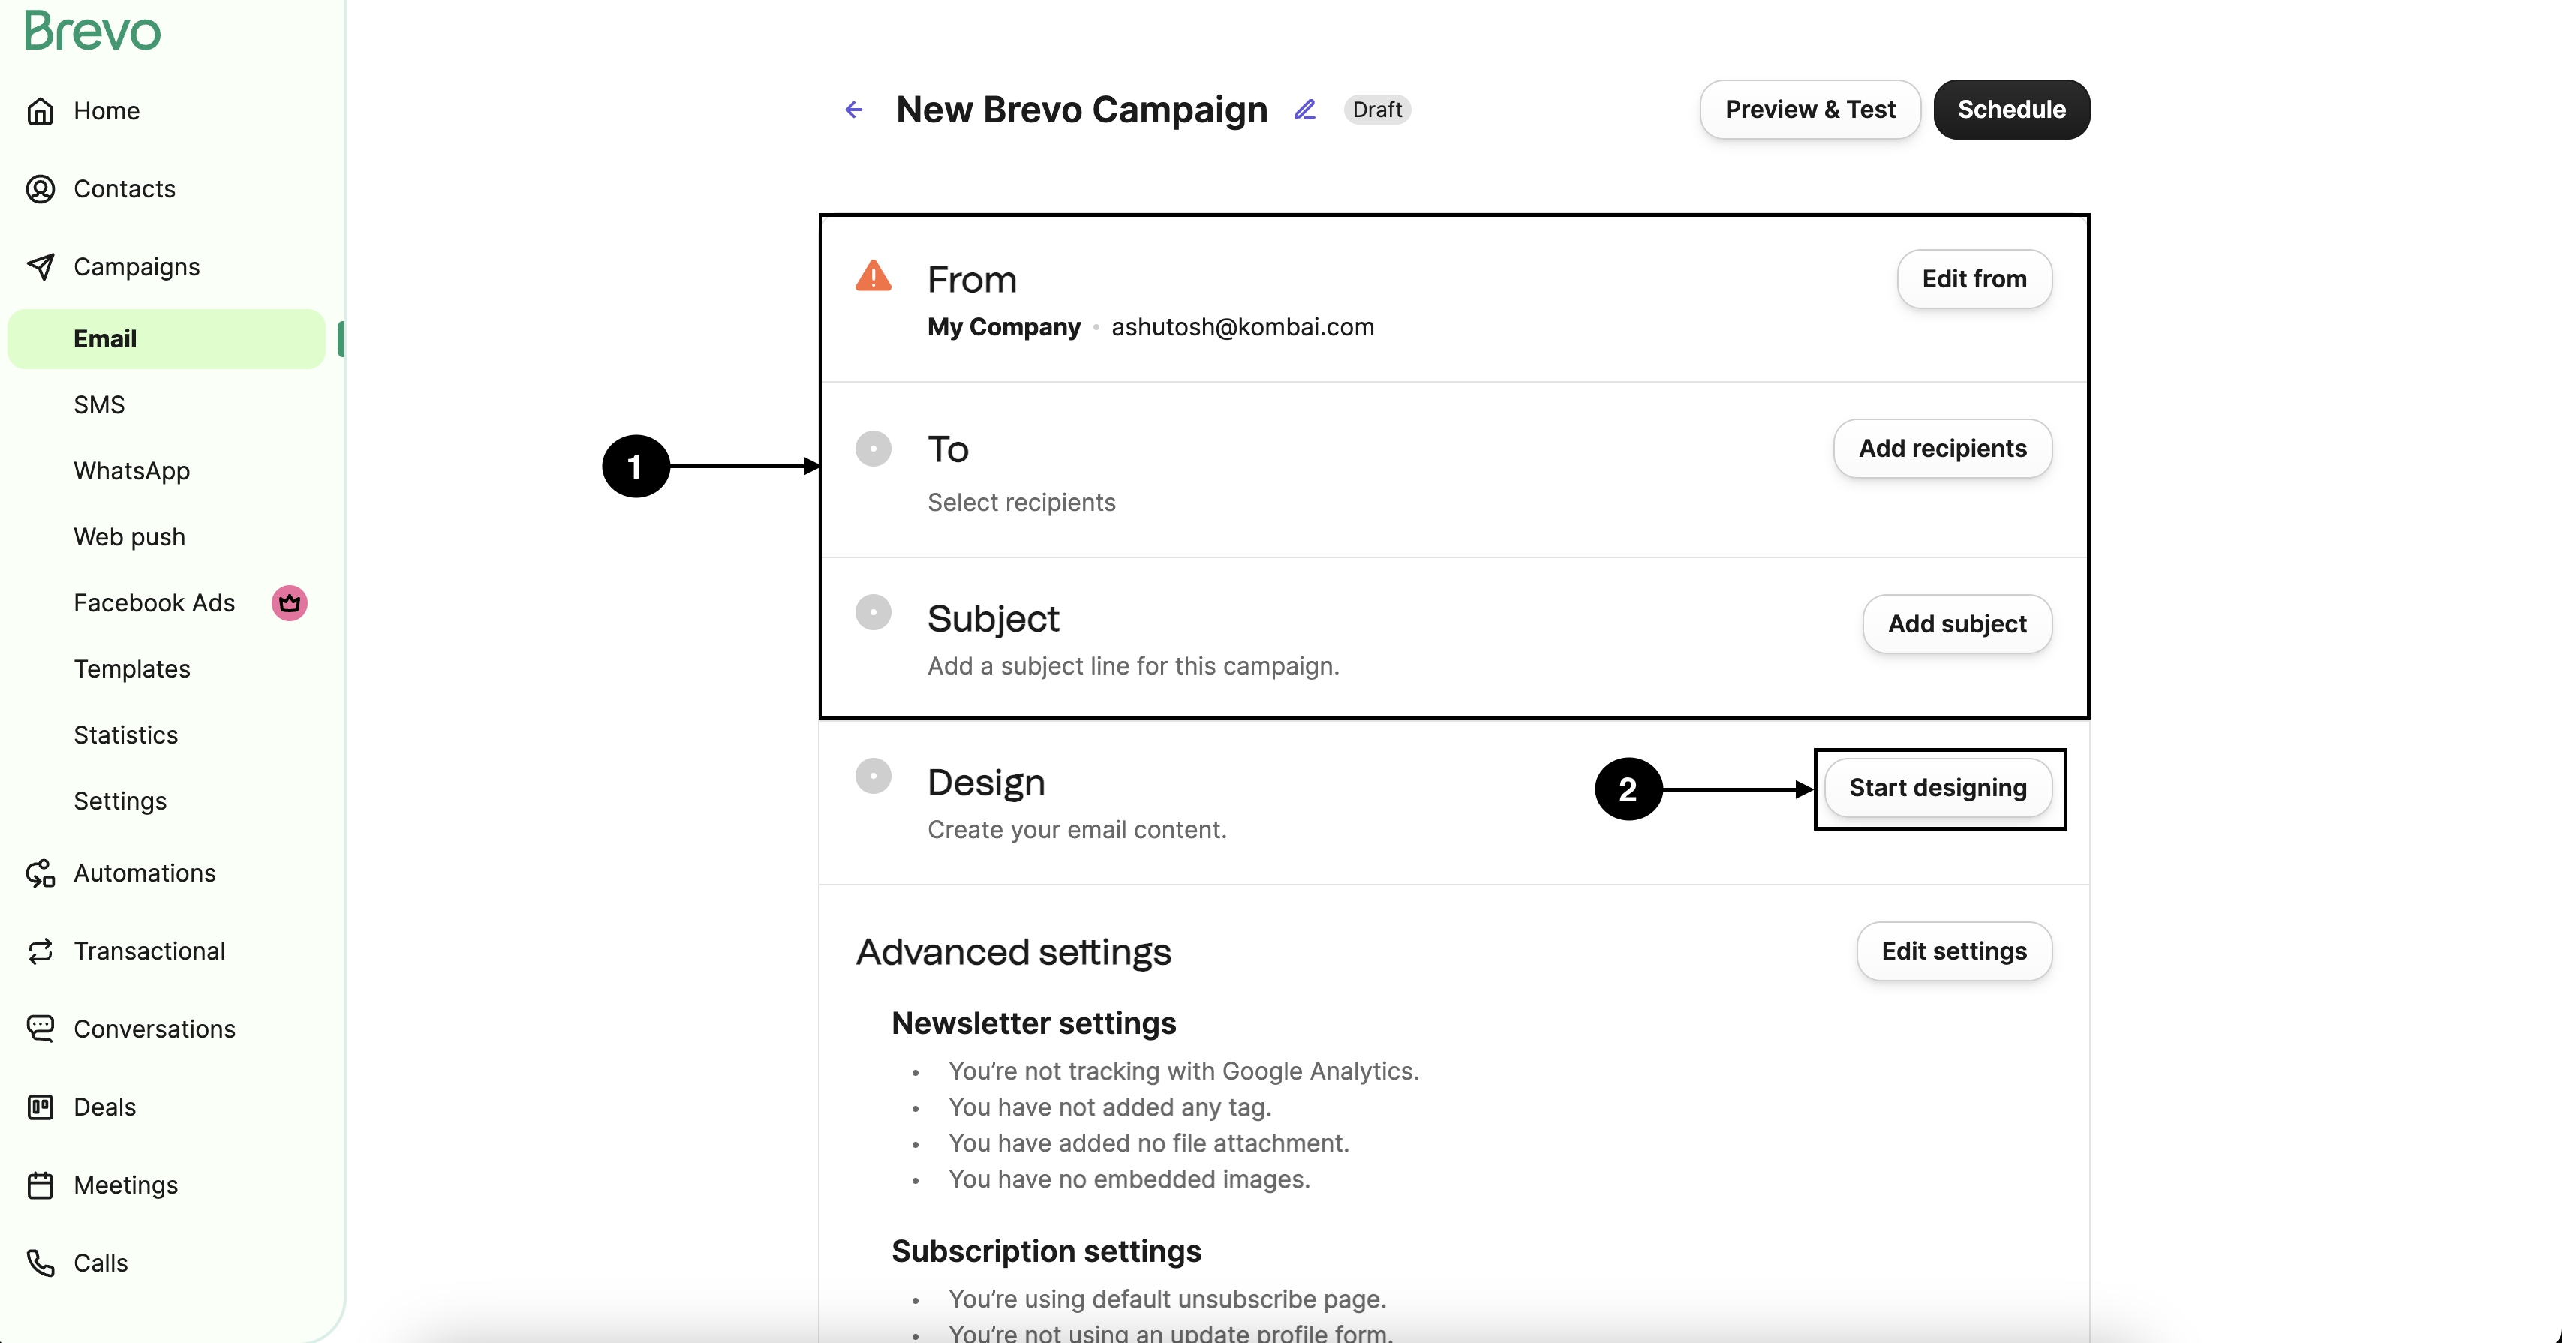The image size is (2562, 1343).
Task: Click 'Create your email content.' text
Action: point(1077,830)
